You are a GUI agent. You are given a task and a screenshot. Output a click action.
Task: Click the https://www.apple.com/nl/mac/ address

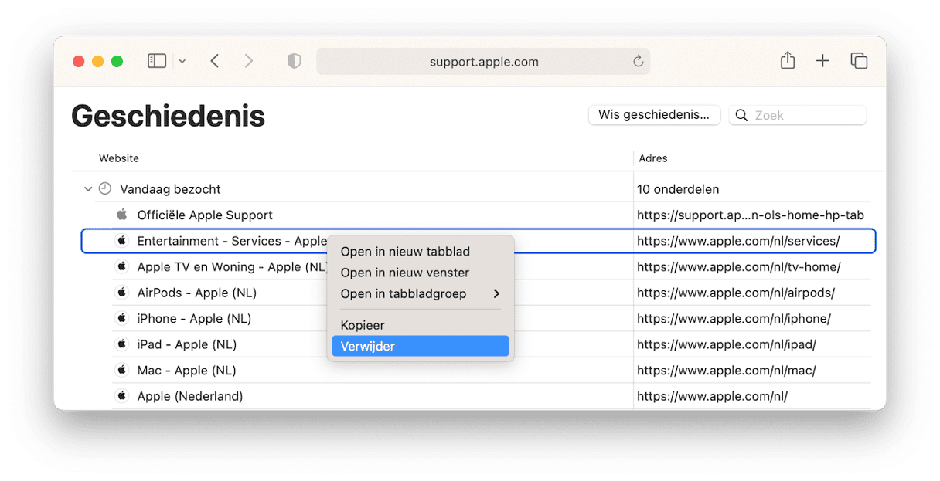tap(726, 371)
